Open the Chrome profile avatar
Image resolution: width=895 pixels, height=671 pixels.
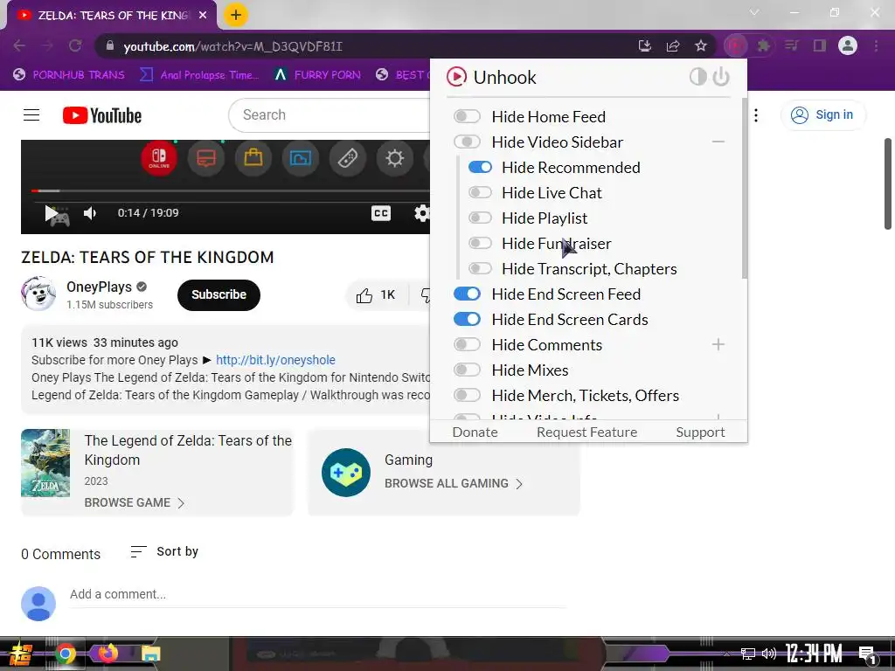(x=848, y=45)
